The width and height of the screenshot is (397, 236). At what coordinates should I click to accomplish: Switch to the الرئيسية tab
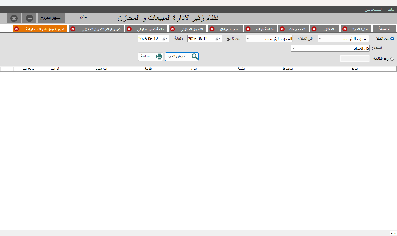384,29
